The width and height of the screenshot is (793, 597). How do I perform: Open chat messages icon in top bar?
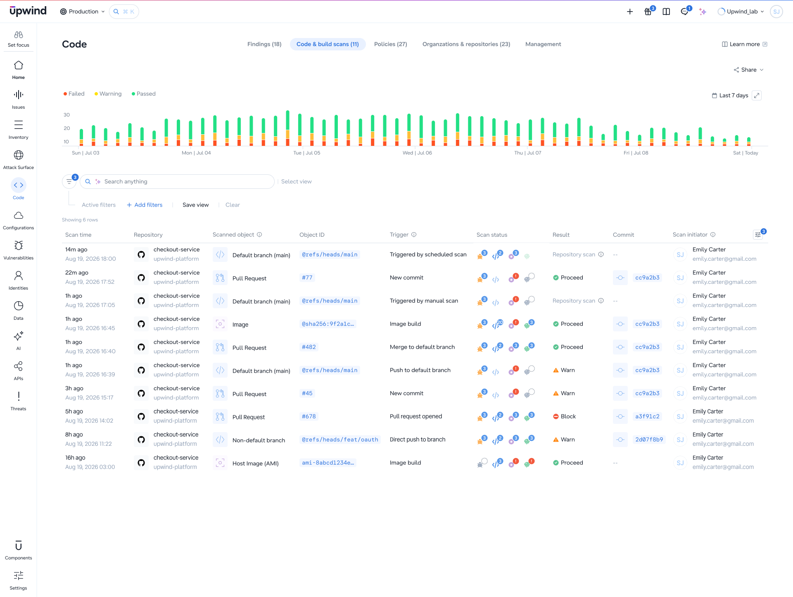[x=685, y=11]
